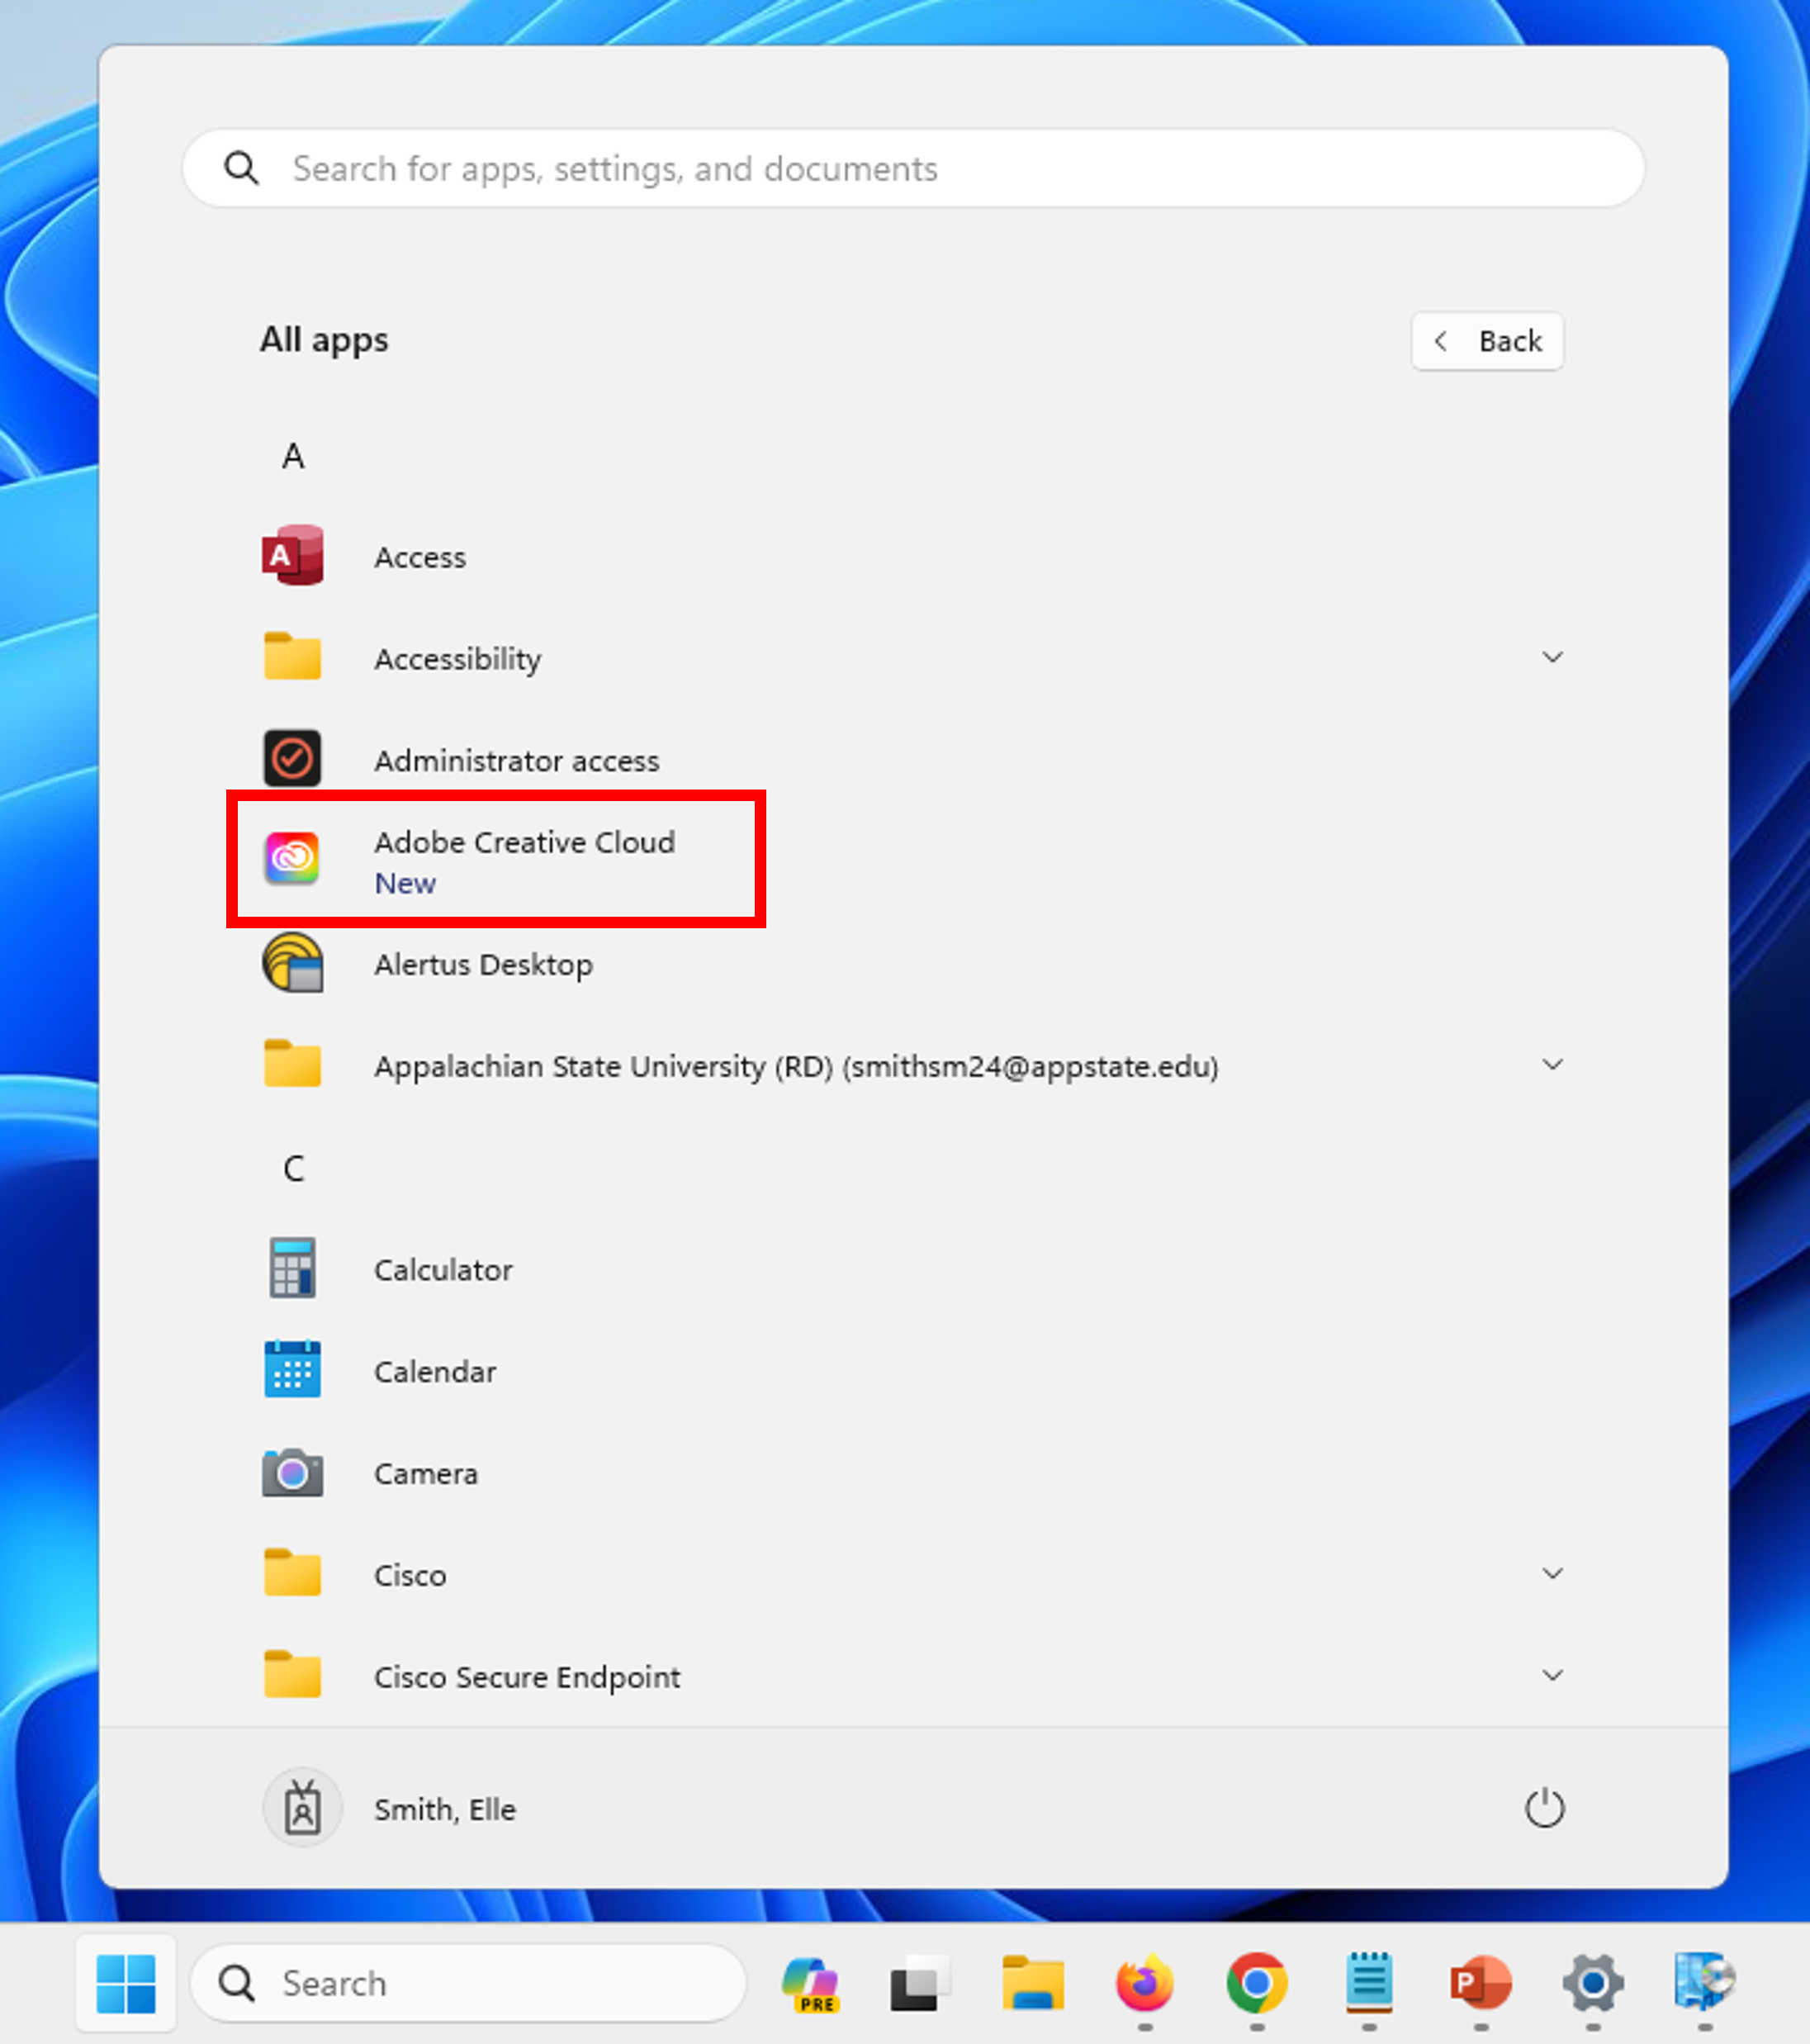Screen dimensions: 1810x2044
Task: Select the Calculator label
Action: (443, 1270)
